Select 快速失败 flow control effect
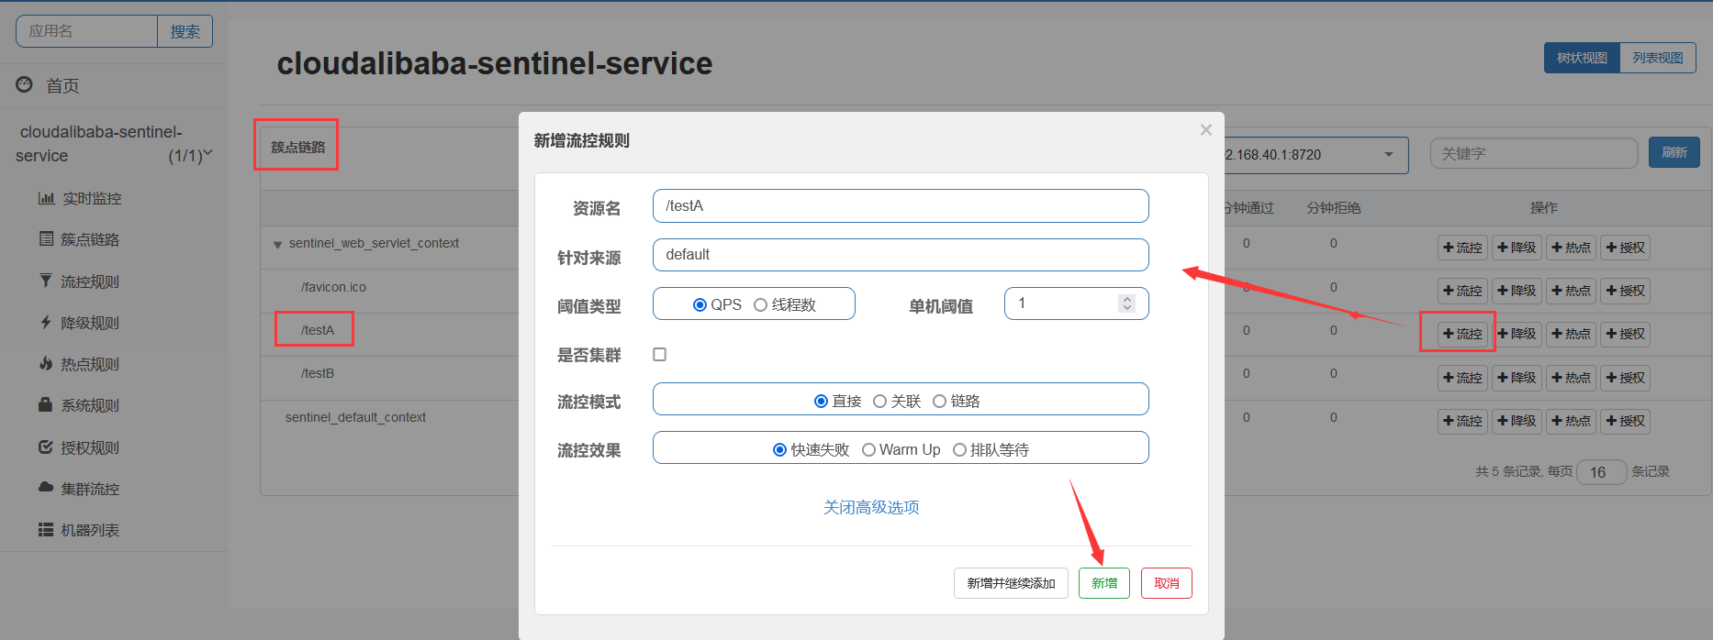The width and height of the screenshot is (1713, 640). [779, 449]
